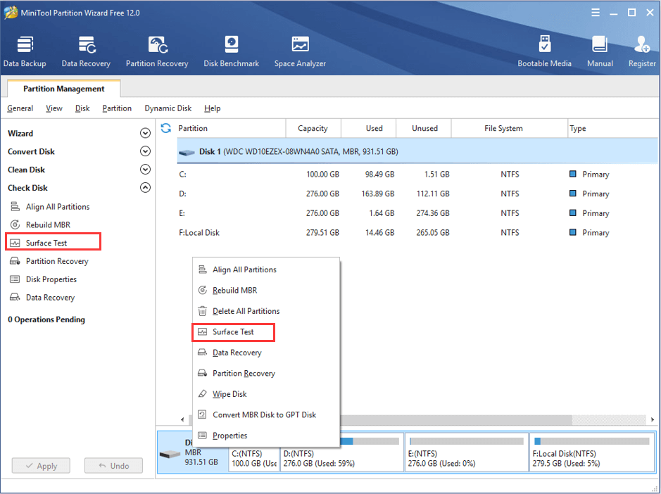The image size is (661, 494).
Task: Open the hamburger menu in the title bar
Action: pos(596,13)
